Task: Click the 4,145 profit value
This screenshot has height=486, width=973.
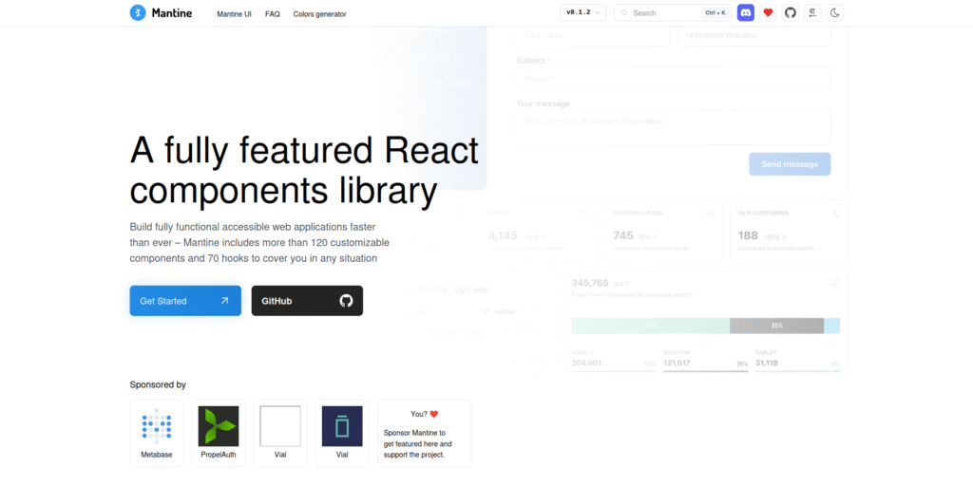Action: pyautogui.click(x=503, y=235)
